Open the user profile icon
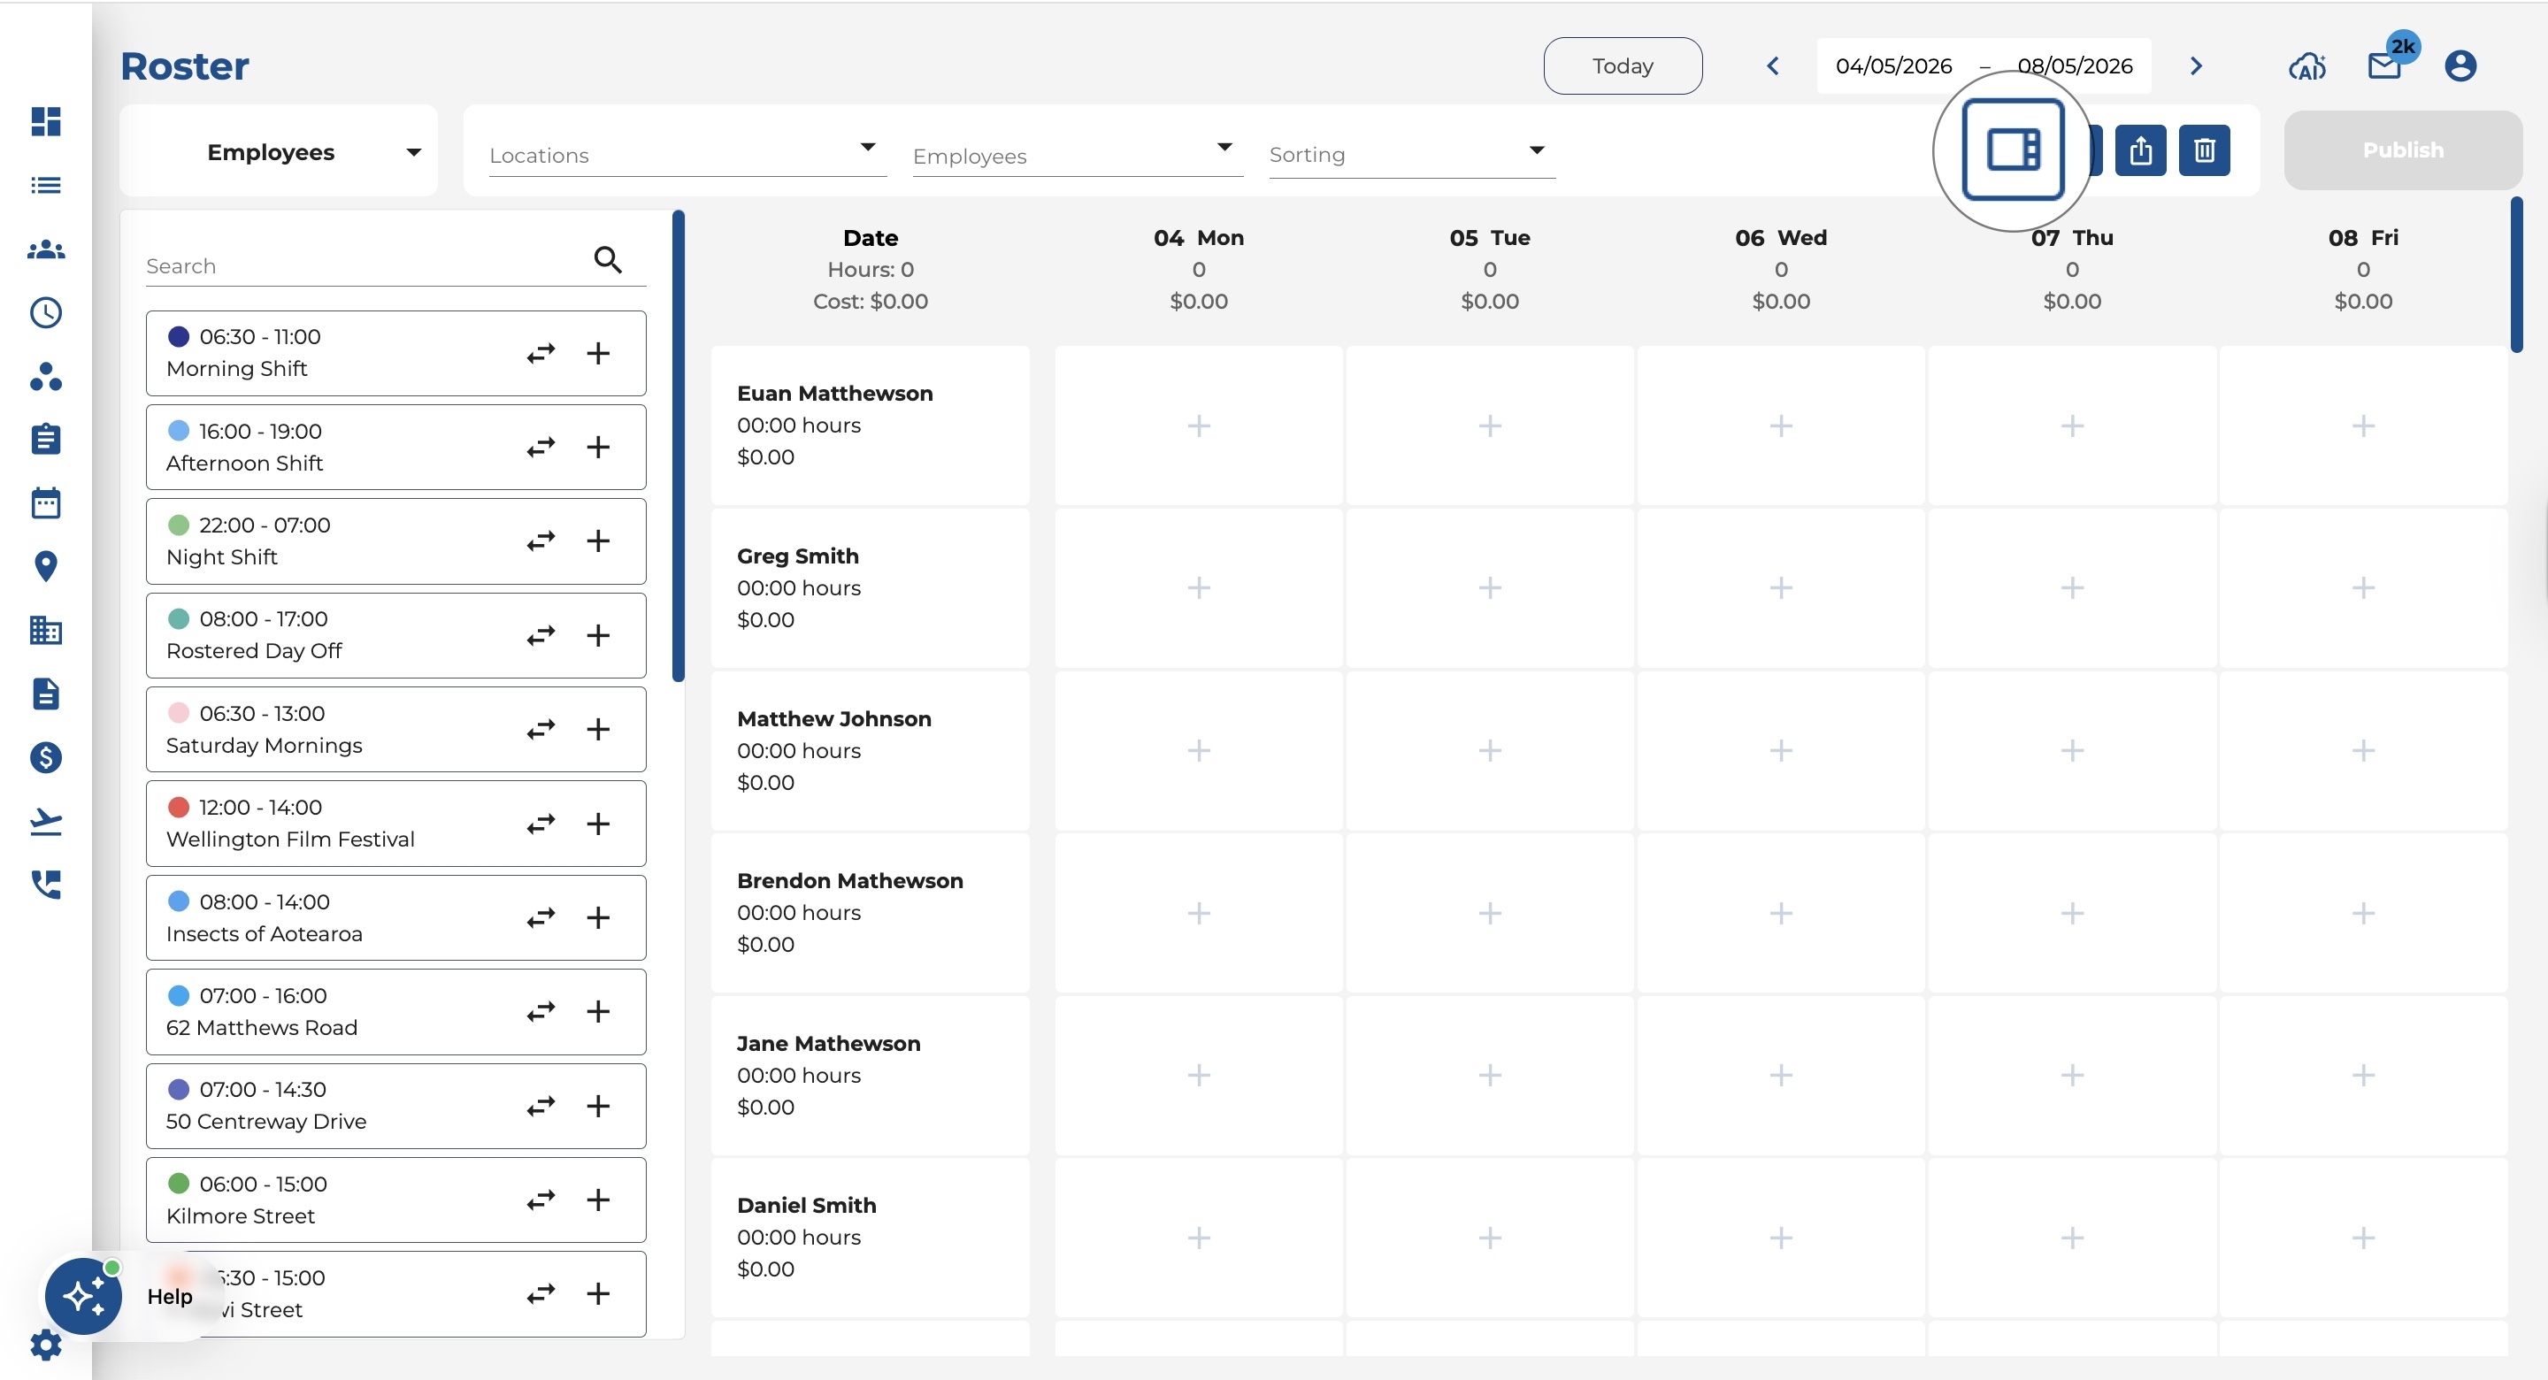This screenshot has width=2548, height=1380. pyautogui.click(x=2460, y=66)
